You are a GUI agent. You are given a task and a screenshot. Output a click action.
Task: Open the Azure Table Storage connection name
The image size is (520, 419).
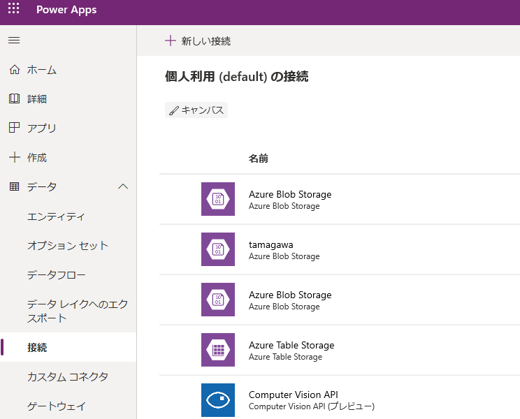291,345
